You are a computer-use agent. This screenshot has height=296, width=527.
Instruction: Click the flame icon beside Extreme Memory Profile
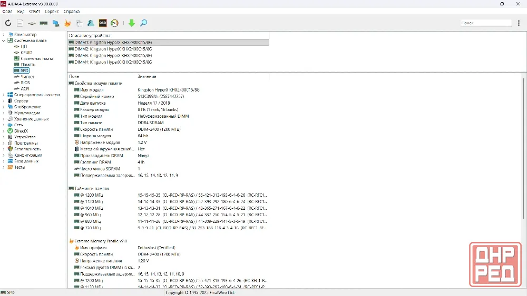point(71,241)
